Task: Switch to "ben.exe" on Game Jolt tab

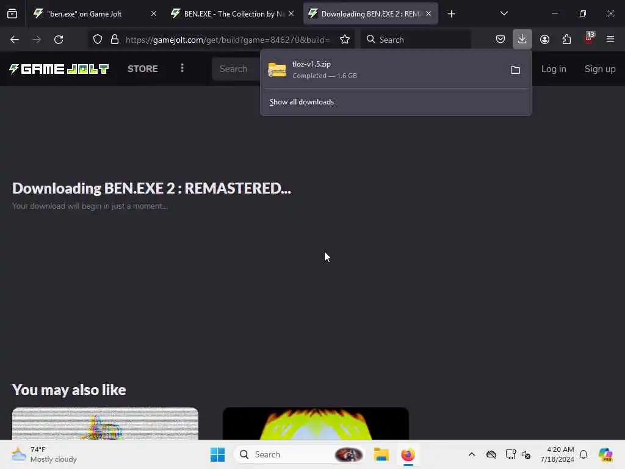Action: [94, 14]
